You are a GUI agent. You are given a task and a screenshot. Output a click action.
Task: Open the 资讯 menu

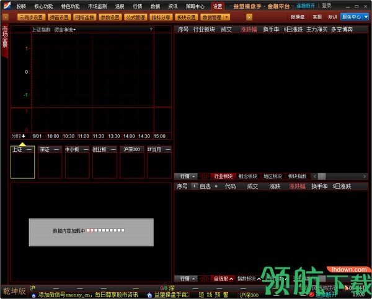173,6
